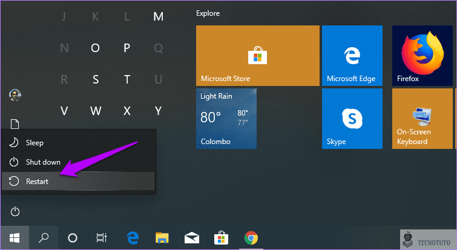Click the Power icon in Start sidebar
Image resolution: width=457 pixels, height=250 pixels.
[15, 211]
